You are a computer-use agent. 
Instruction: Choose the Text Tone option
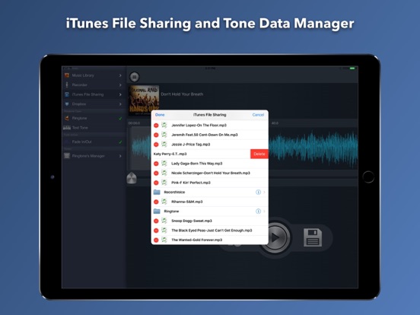(x=94, y=128)
